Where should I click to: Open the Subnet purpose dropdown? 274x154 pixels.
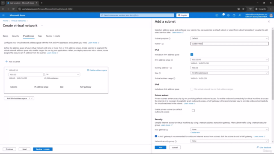(x=229, y=38)
